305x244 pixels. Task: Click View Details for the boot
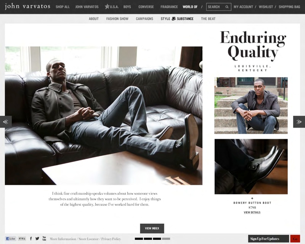252,212
